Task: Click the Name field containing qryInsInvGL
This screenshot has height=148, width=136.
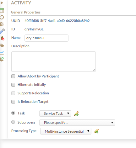Action: point(46,38)
